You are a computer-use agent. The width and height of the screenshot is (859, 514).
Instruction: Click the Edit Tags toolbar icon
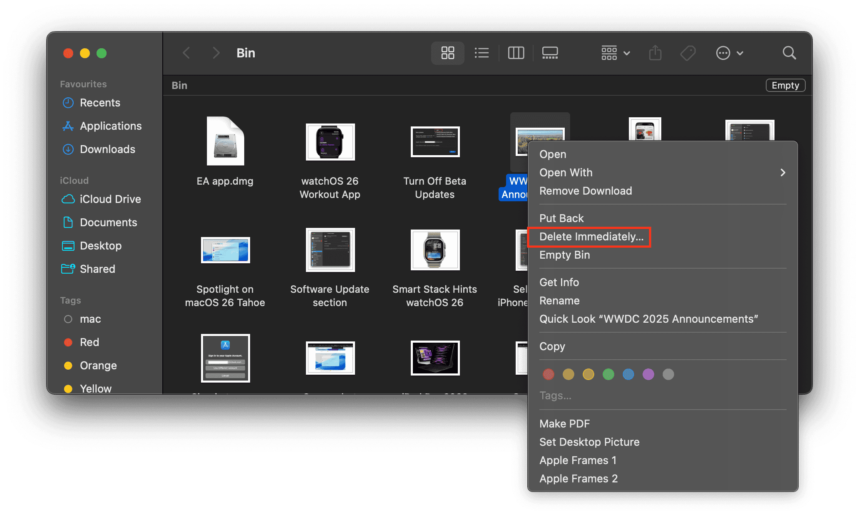click(x=688, y=53)
